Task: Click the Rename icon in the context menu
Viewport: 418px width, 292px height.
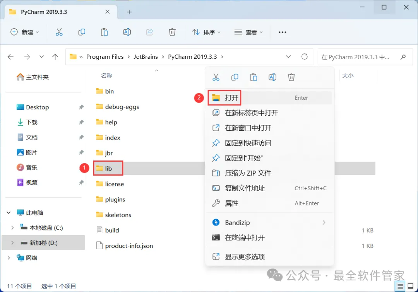Action: click(x=272, y=77)
